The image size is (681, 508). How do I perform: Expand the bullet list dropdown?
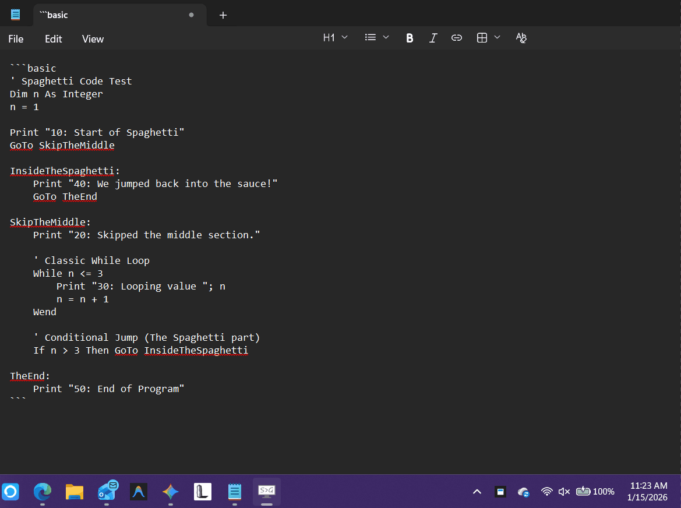tap(376, 38)
